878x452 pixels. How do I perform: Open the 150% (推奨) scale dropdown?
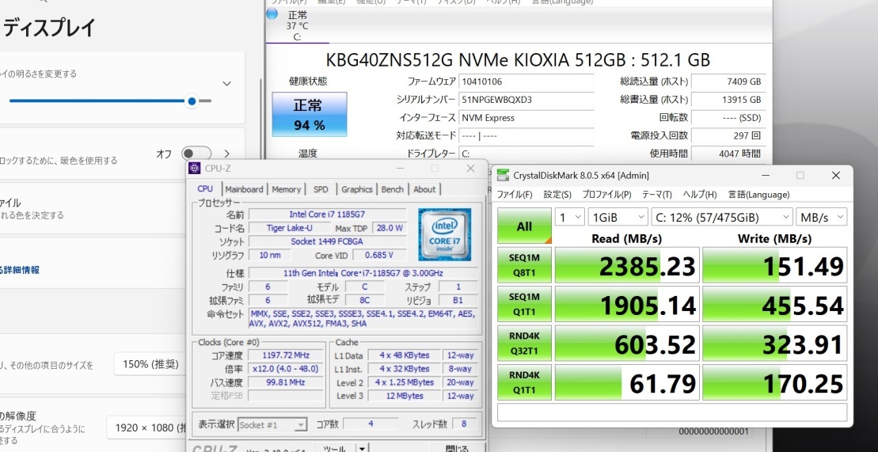click(x=150, y=364)
